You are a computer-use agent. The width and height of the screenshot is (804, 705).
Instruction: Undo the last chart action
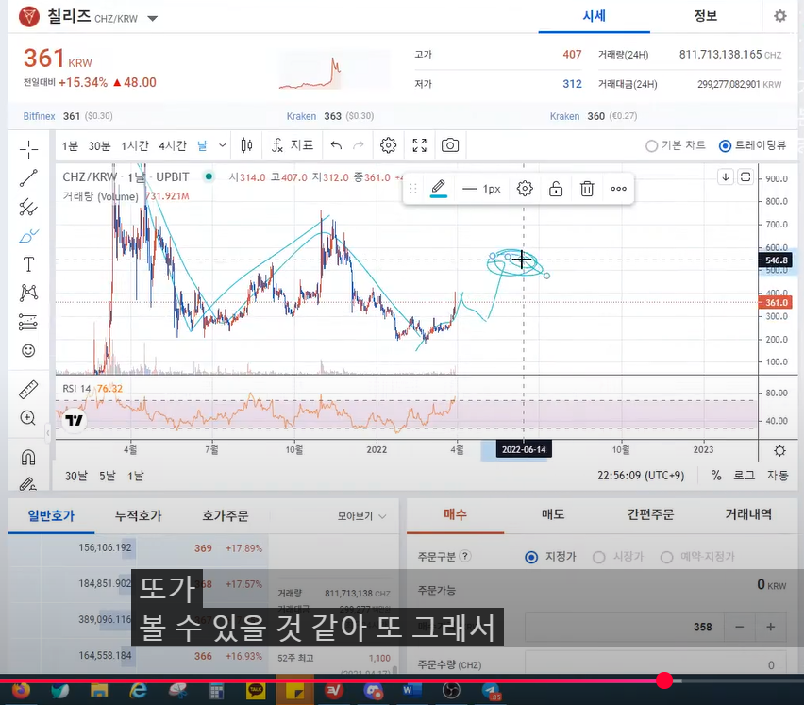point(336,145)
